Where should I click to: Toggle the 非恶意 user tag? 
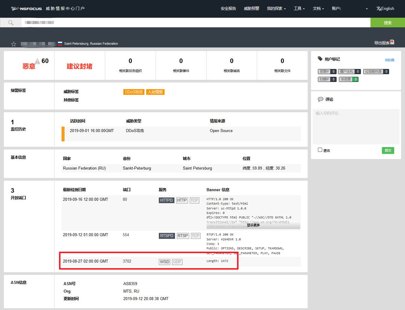click(348, 79)
